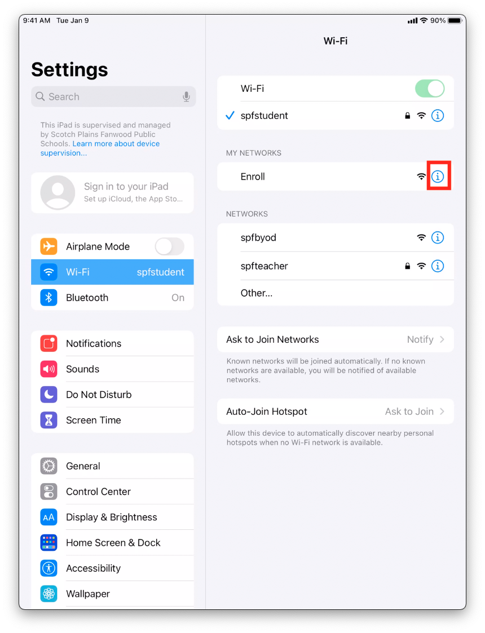Turn off the Wi-Fi switch

point(430,88)
